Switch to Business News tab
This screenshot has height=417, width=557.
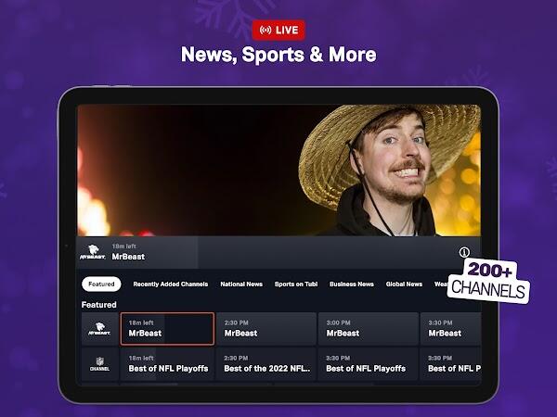(x=351, y=284)
